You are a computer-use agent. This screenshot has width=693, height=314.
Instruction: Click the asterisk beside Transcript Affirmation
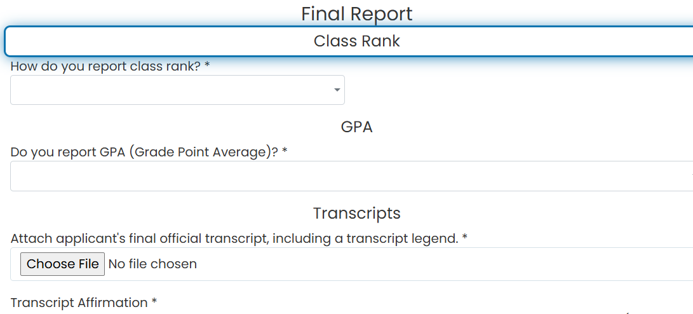(x=154, y=302)
